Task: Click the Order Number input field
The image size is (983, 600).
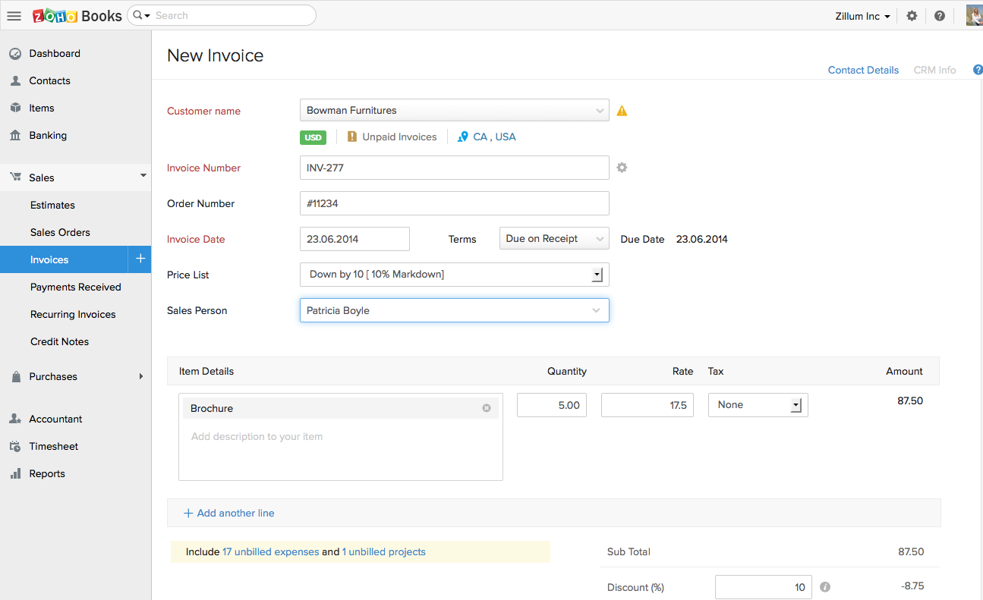Action: click(x=454, y=203)
